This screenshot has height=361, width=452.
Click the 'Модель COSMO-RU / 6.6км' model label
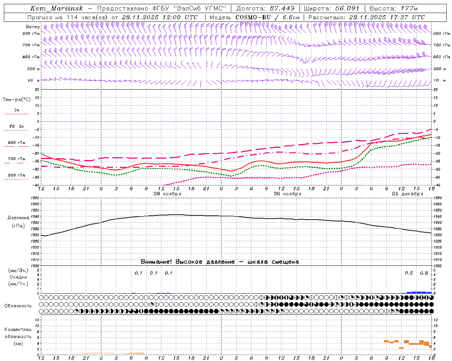pos(255,17)
